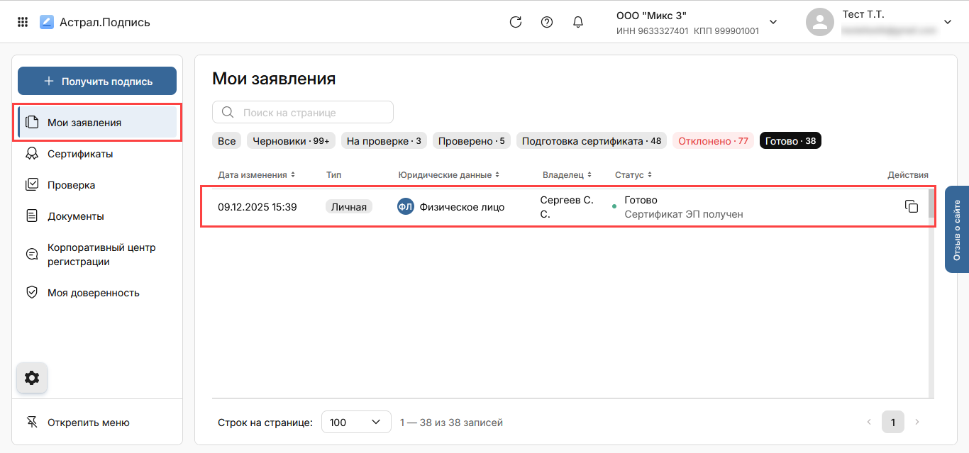Open the Отзыв о сайте feedback tab
The height and width of the screenshot is (453, 969).
point(956,229)
